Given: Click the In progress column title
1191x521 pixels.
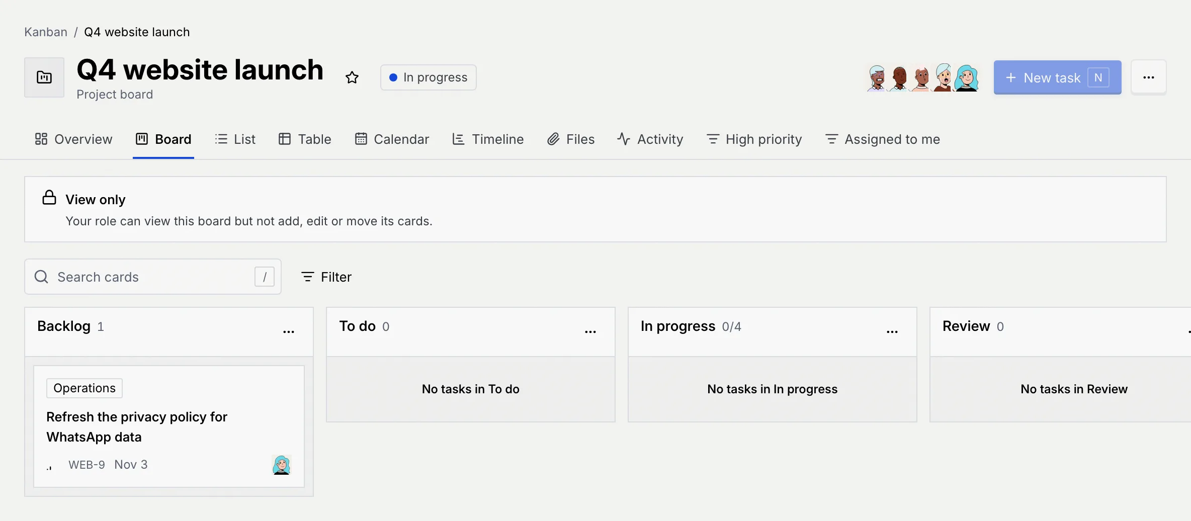Looking at the screenshot, I should tap(678, 326).
